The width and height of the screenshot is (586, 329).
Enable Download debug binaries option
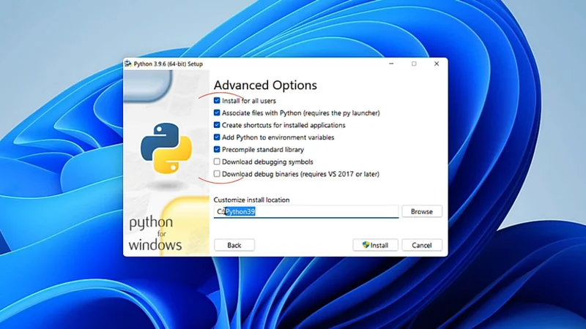217,174
